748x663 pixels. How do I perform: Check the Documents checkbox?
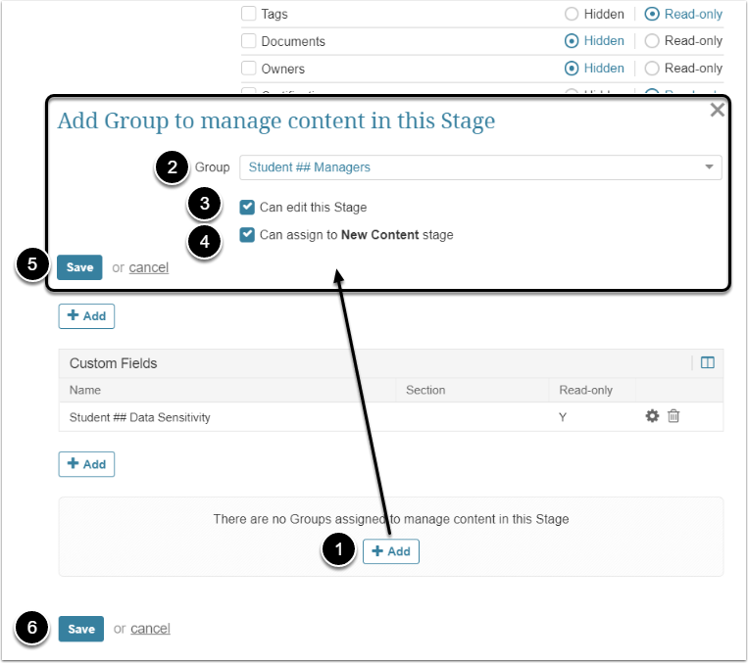point(249,41)
